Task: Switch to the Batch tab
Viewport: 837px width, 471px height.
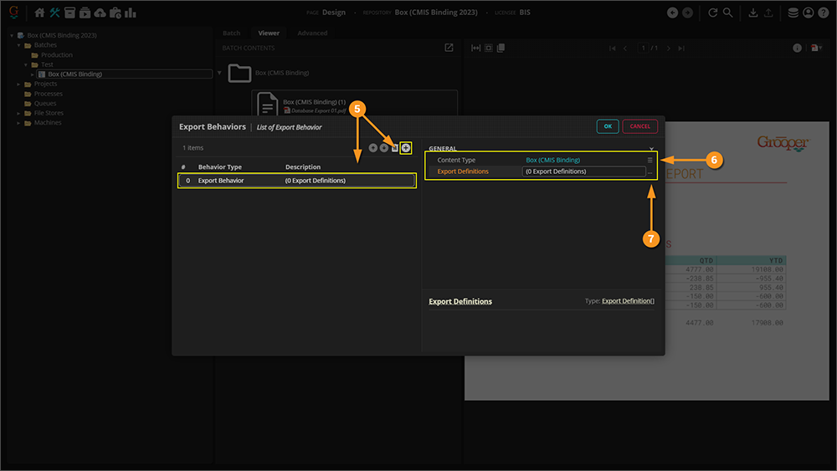Action: (x=232, y=33)
